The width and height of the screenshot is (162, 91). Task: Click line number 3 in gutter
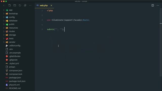pos(42,20)
